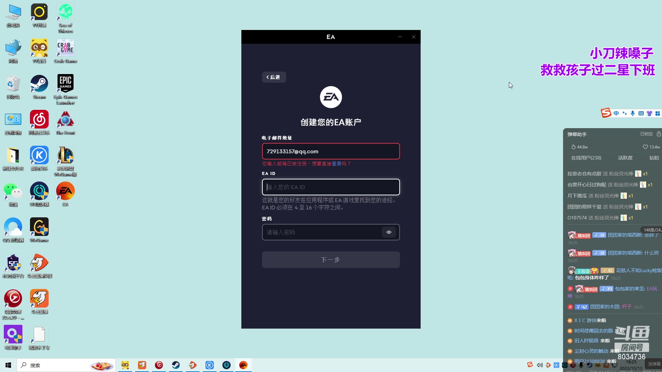The image size is (662, 372).
Task: Switch to UU加速器 in the taskbar
Action: point(227,365)
